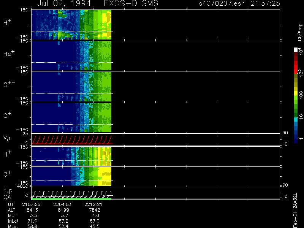Click the 'UT' row label

click(x=11, y=204)
